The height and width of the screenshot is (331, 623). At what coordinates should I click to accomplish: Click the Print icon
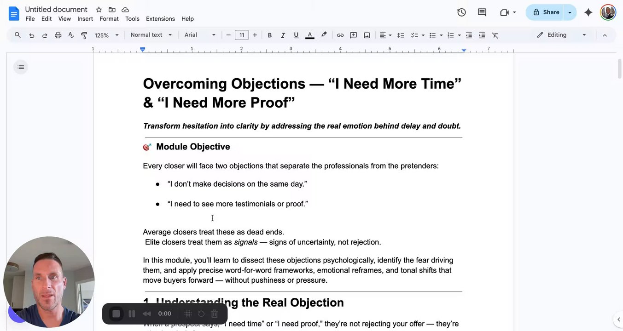[58, 35]
